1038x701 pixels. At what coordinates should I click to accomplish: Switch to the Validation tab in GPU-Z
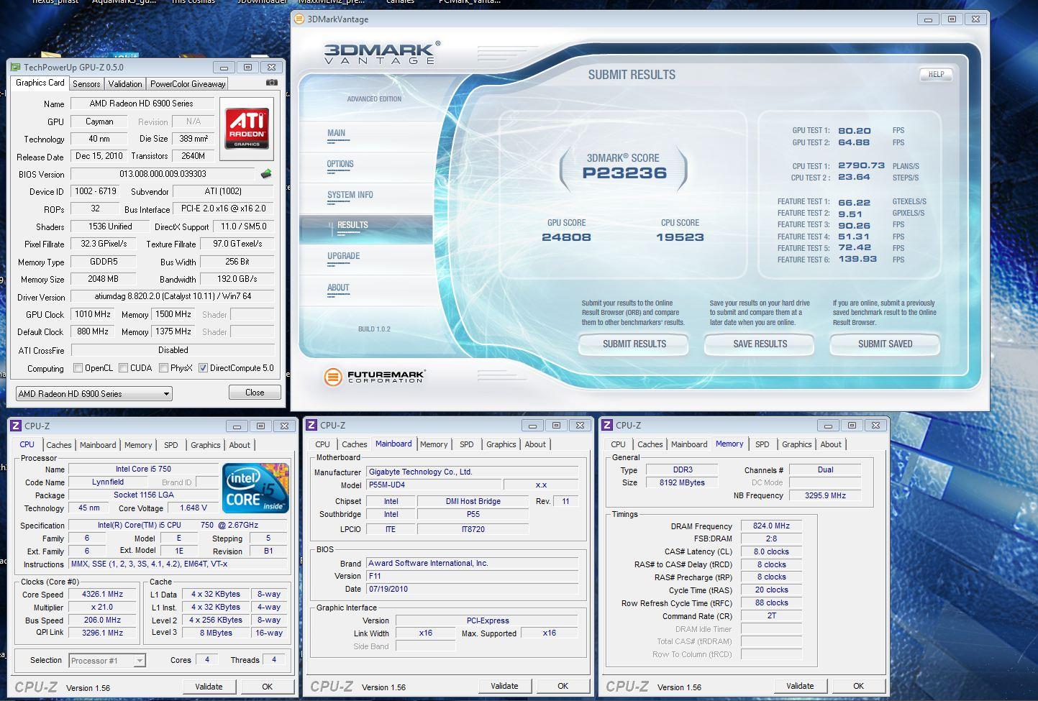tap(125, 84)
